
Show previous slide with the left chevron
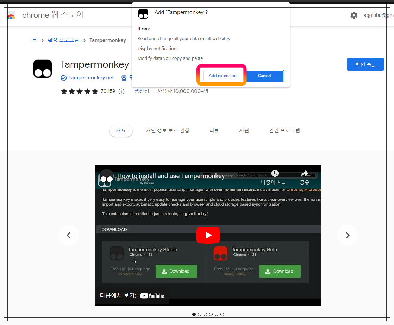69,235
